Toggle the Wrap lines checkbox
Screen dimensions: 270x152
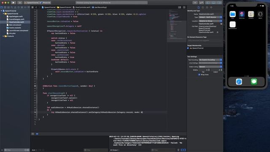pos(199,75)
